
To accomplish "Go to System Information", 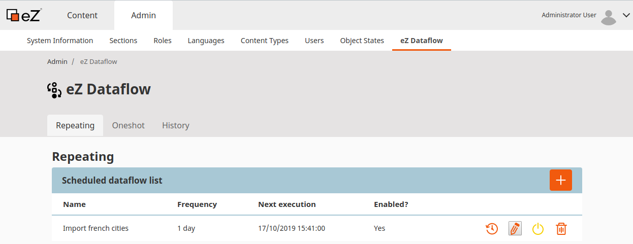I will pyautogui.click(x=60, y=41).
